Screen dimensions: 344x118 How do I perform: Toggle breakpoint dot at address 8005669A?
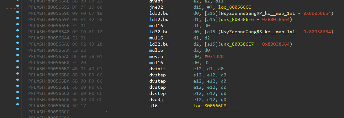tap(18, 18)
